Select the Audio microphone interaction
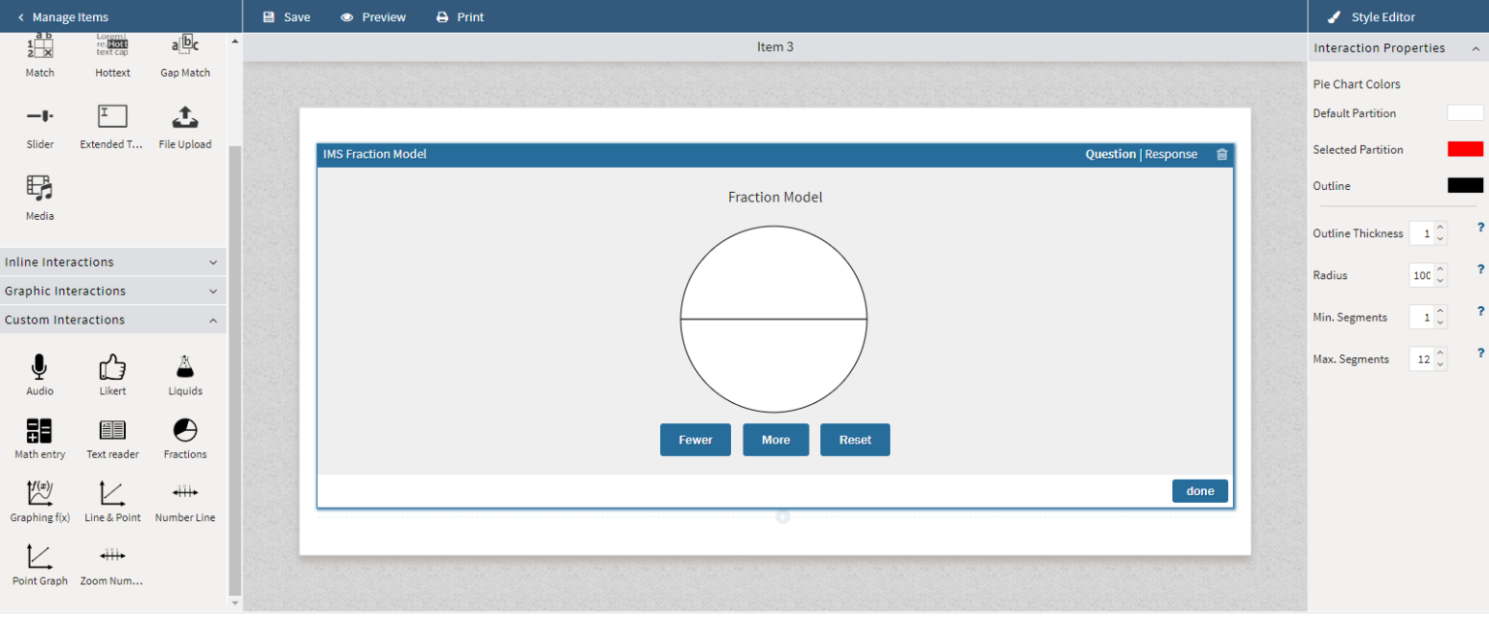1489x619 pixels. click(40, 368)
